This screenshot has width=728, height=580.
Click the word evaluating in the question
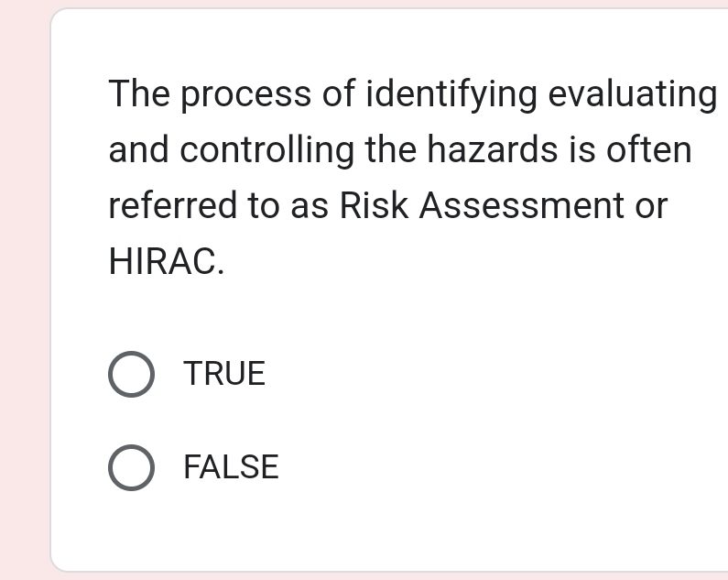click(632, 94)
